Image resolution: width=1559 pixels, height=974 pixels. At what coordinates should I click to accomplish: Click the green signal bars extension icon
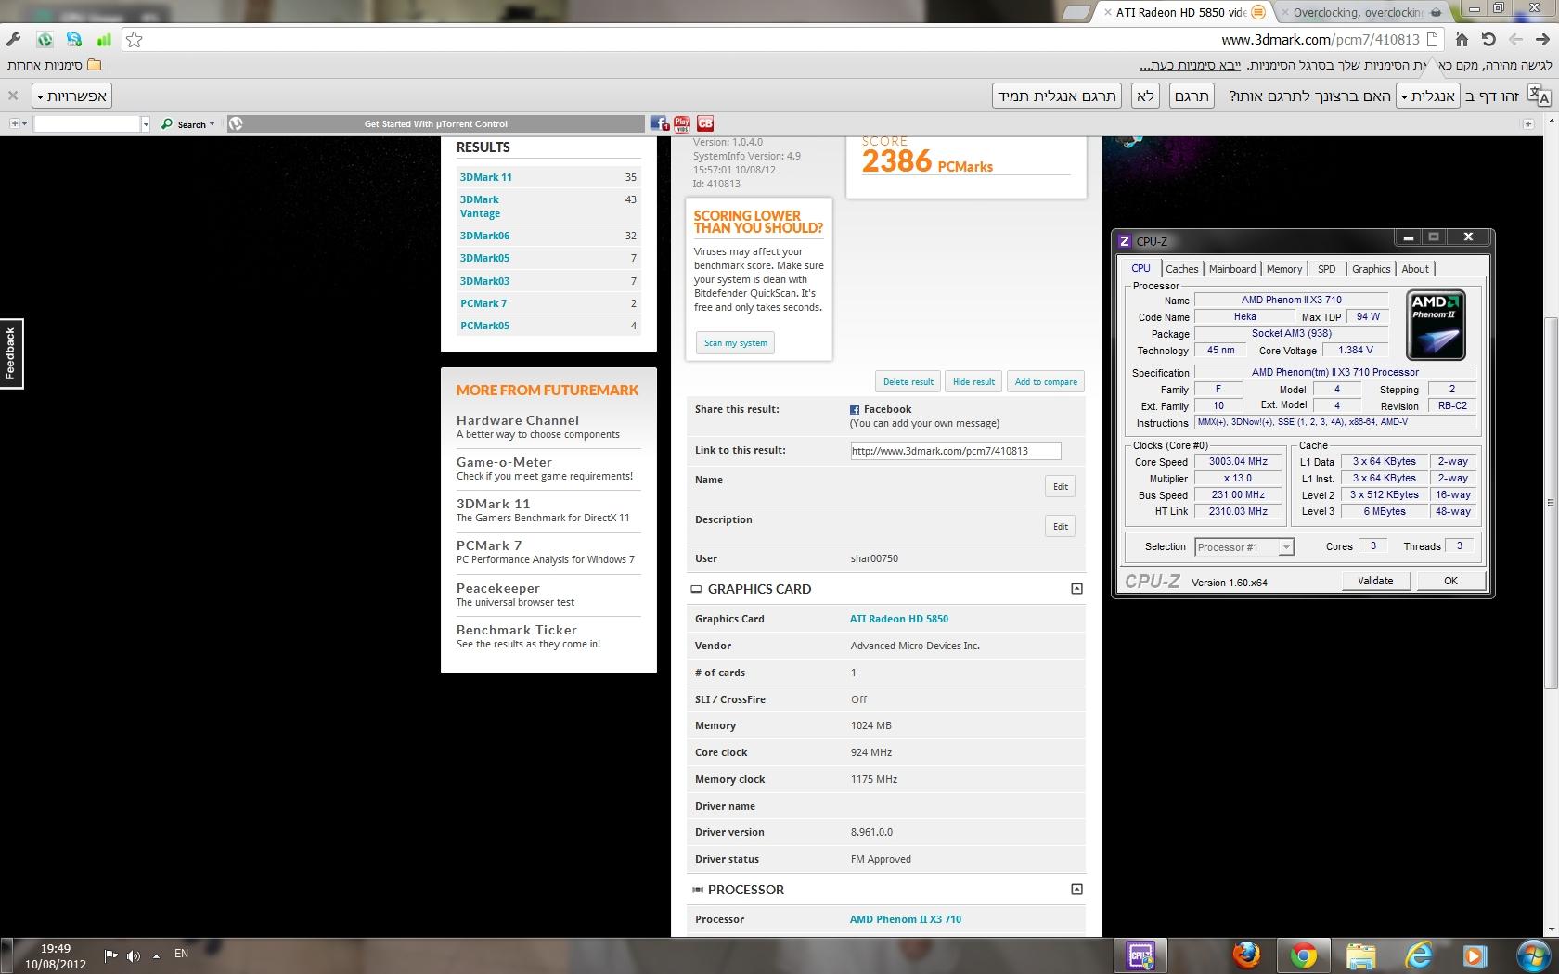(104, 40)
